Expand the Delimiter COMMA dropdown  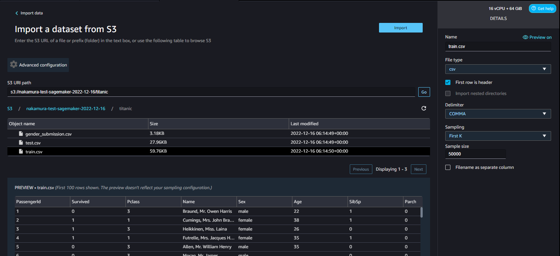tap(497, 114)
